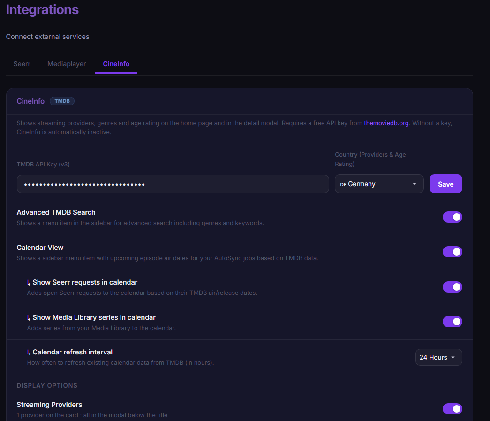This screenshot has width=490, height=421.
Task: Click the 'Streaming Providers' title text
Action: [49, 405]
